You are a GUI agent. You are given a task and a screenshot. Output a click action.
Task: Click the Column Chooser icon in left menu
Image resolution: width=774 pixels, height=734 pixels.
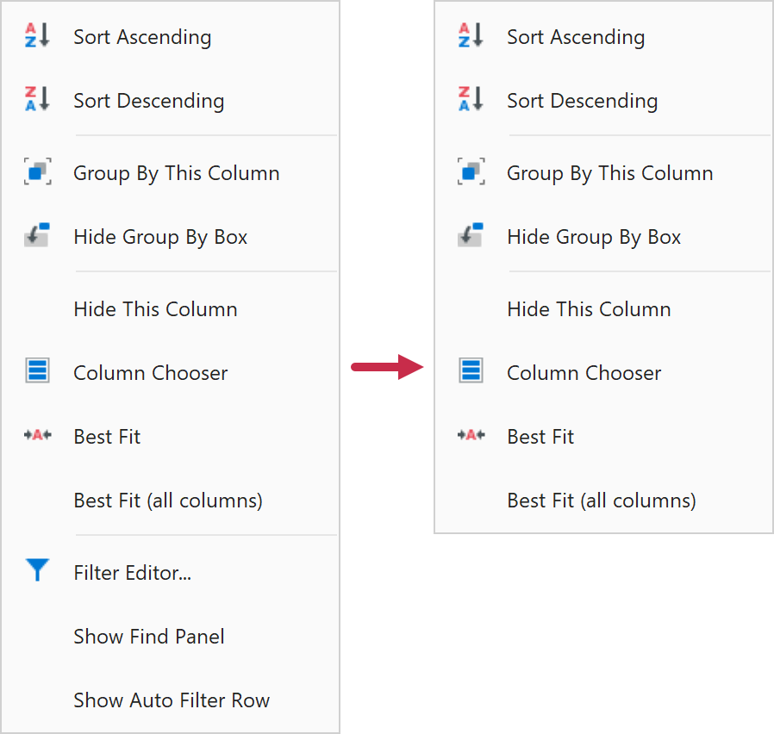pyautogui.click(x=37, y=372)
